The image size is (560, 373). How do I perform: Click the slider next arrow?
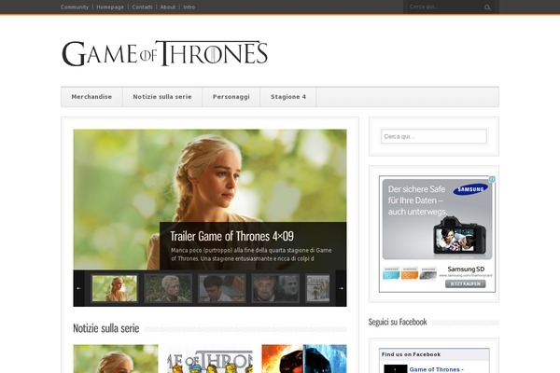pos(341,288)
